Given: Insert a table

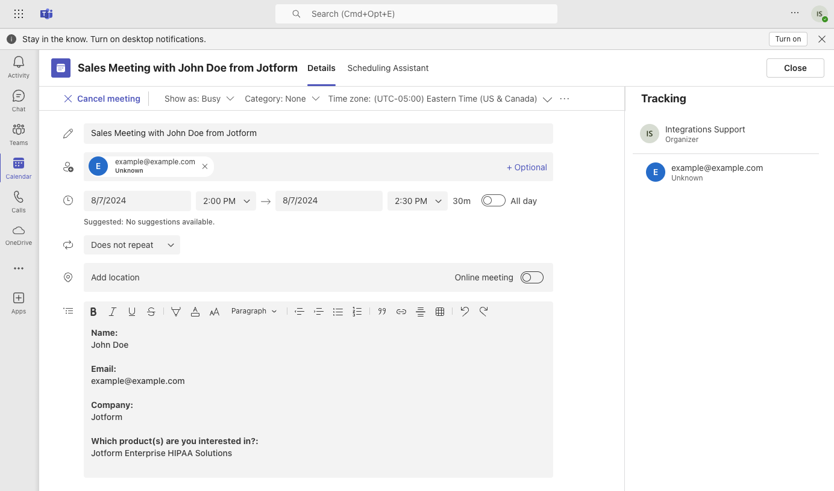Looking at the screenshot, I should pyautogui.click(x=440, y=312).
